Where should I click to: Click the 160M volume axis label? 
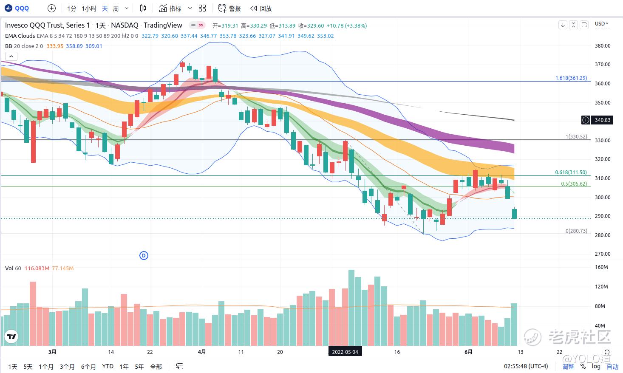(601, 267)
